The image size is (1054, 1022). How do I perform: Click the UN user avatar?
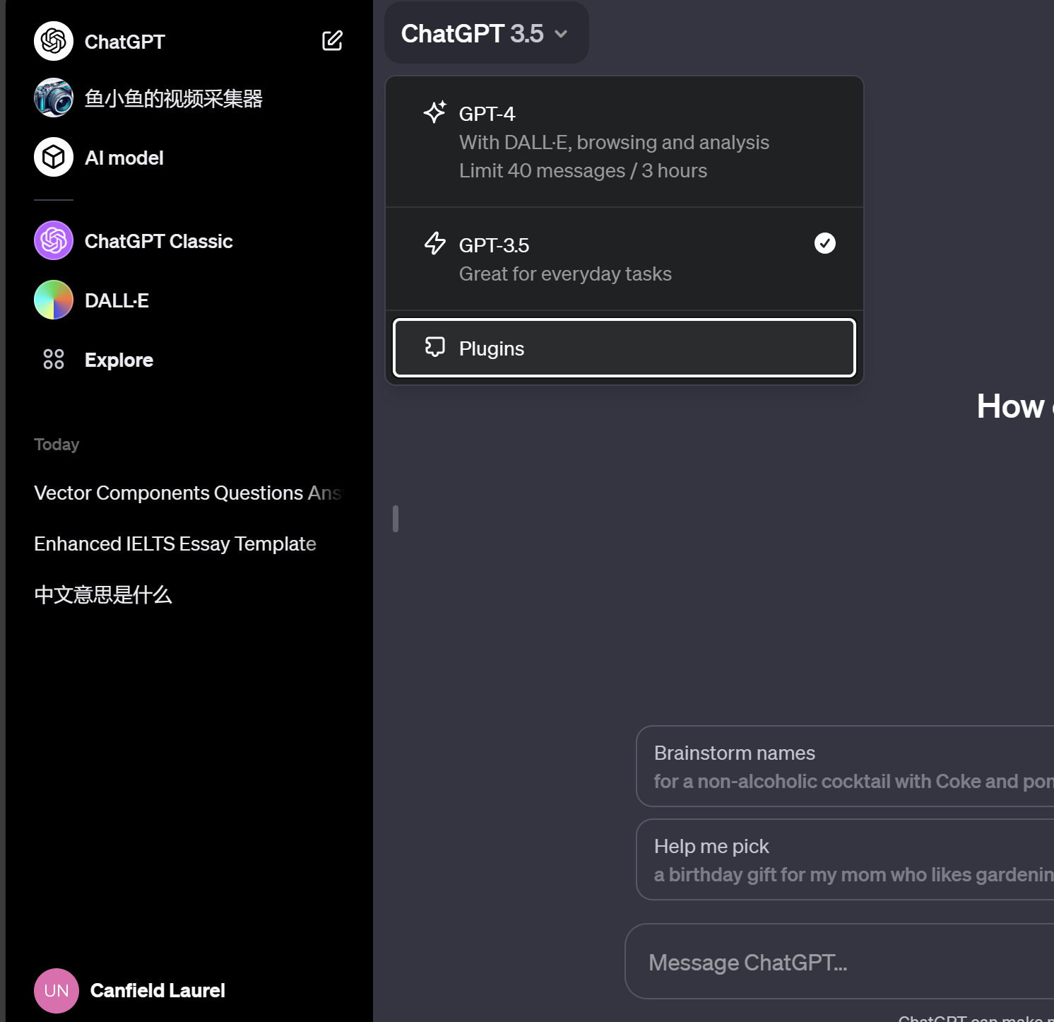pyautogui.click(x=57, y=990)
